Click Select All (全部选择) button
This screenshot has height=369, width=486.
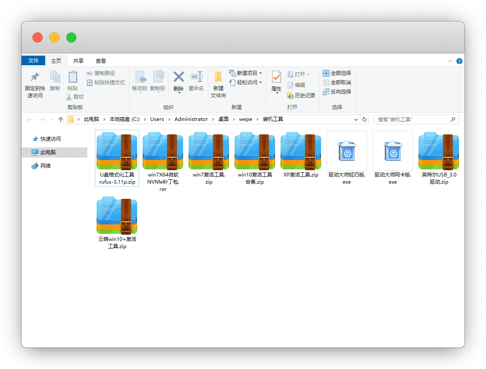coord(337,73)
